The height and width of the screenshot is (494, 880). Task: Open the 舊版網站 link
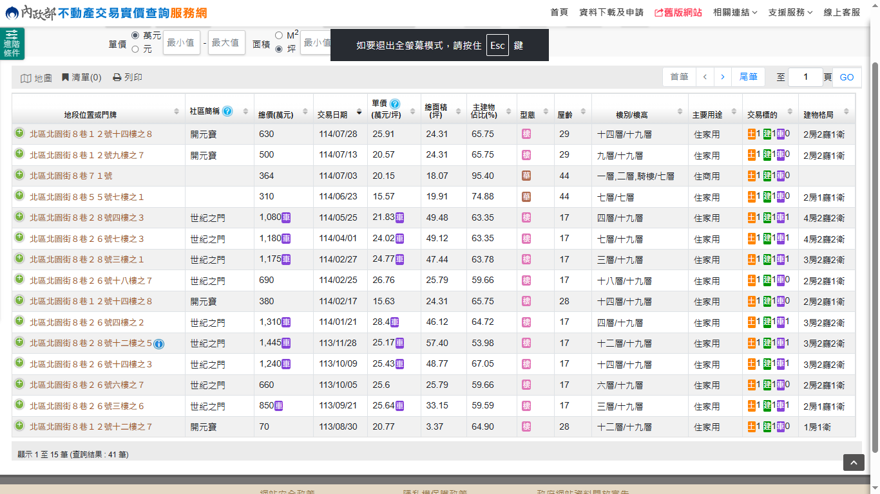click(x=678, y=12)
